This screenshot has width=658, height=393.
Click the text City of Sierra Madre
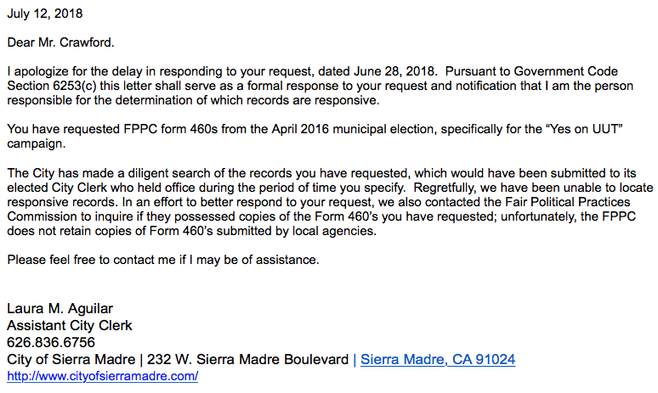(x=71, y=360)
